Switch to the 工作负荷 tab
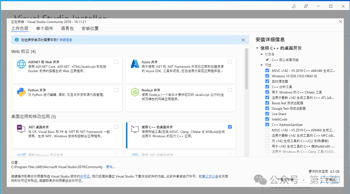The height and width of the screenshot is (194, 350). pos(20,29)
